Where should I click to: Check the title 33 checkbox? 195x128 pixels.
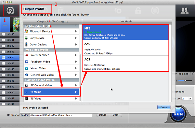coord(4,52)
